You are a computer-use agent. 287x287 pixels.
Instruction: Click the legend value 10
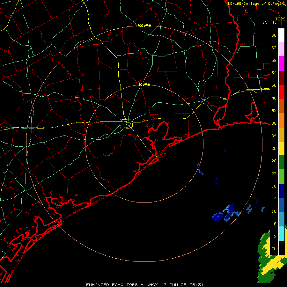pos(274,211)
